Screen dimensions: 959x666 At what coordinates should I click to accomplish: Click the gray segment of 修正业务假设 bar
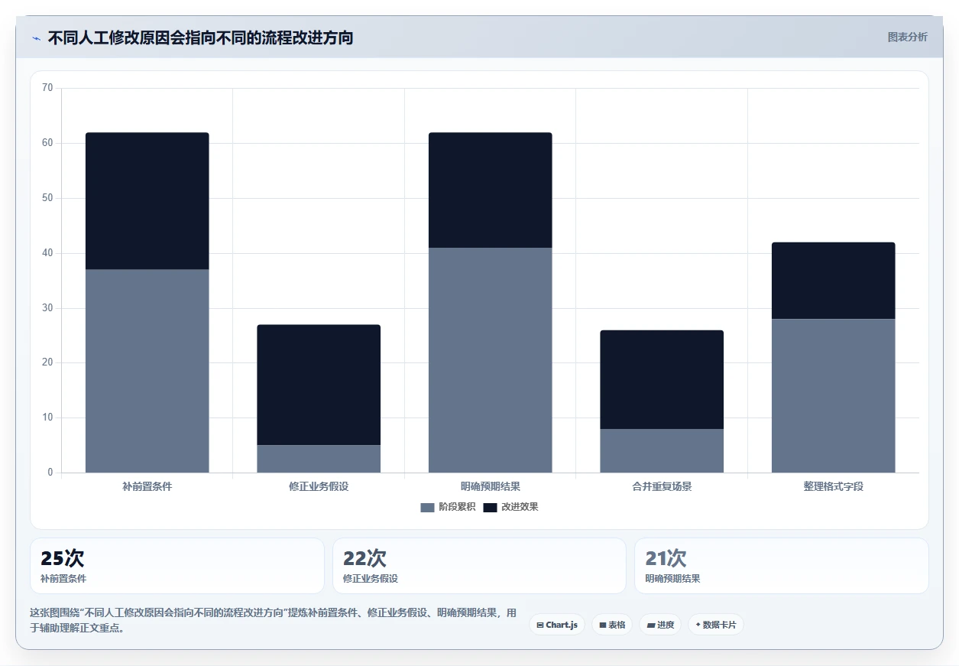click(319, 459)
